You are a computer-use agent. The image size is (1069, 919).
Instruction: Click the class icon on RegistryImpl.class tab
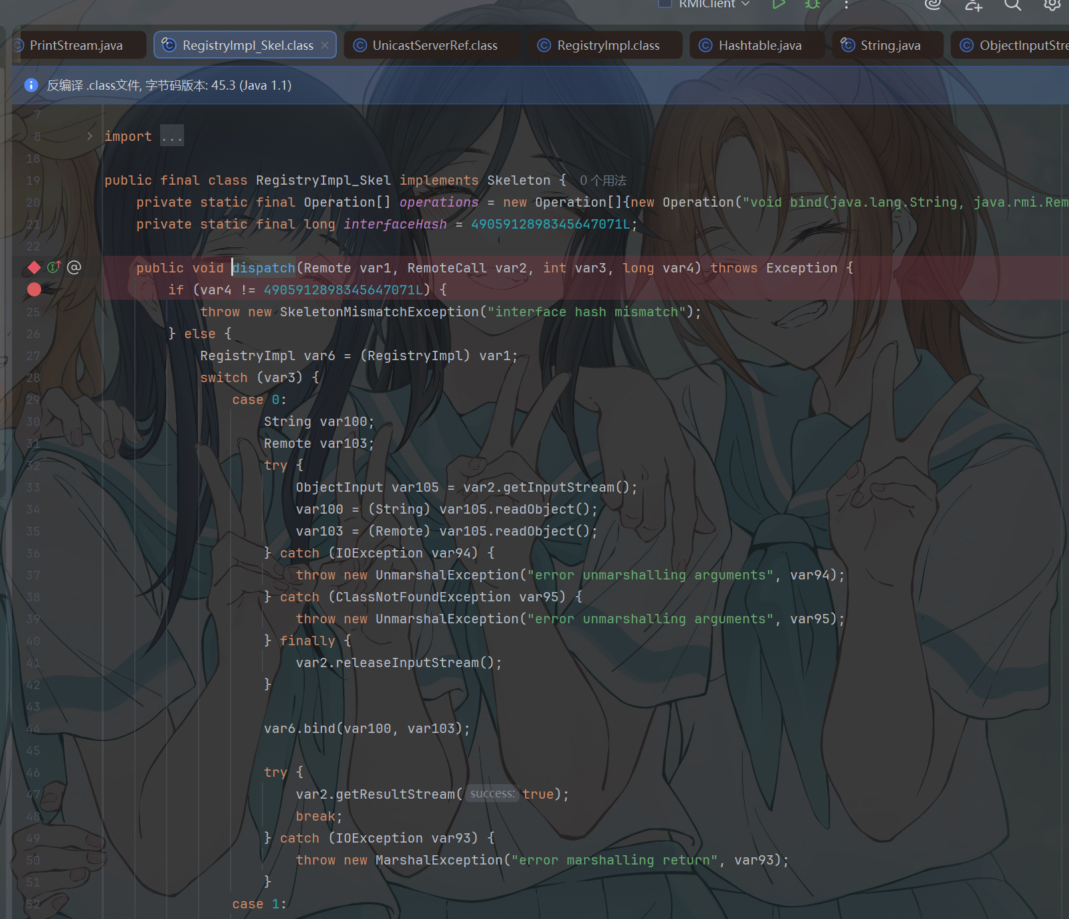tap(544, 45)
